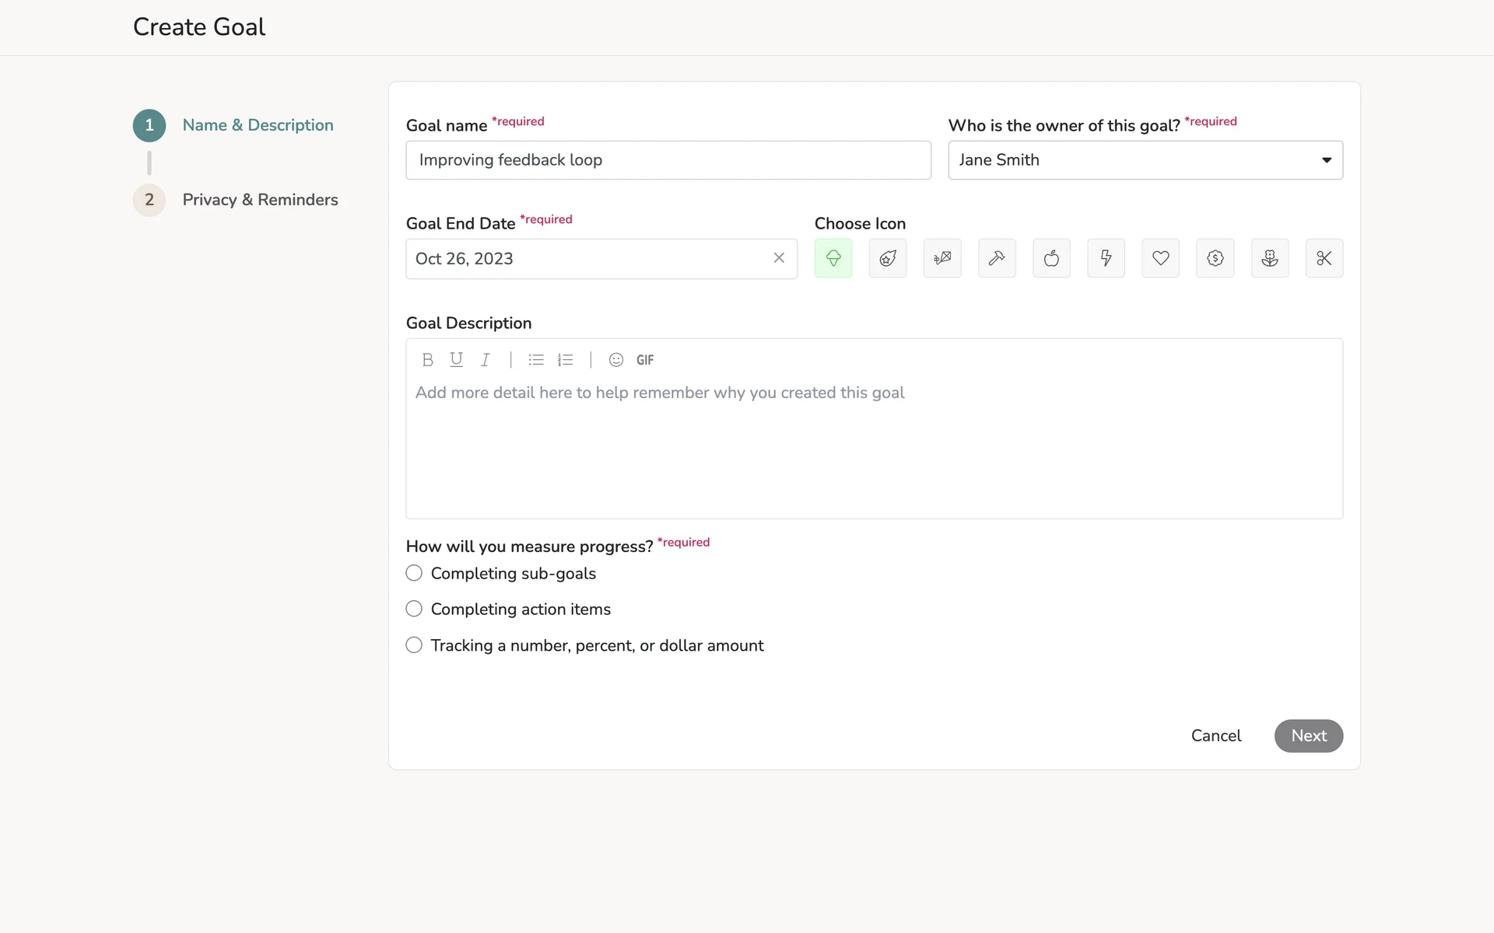Insert numbered list in description

coord(566,360)
